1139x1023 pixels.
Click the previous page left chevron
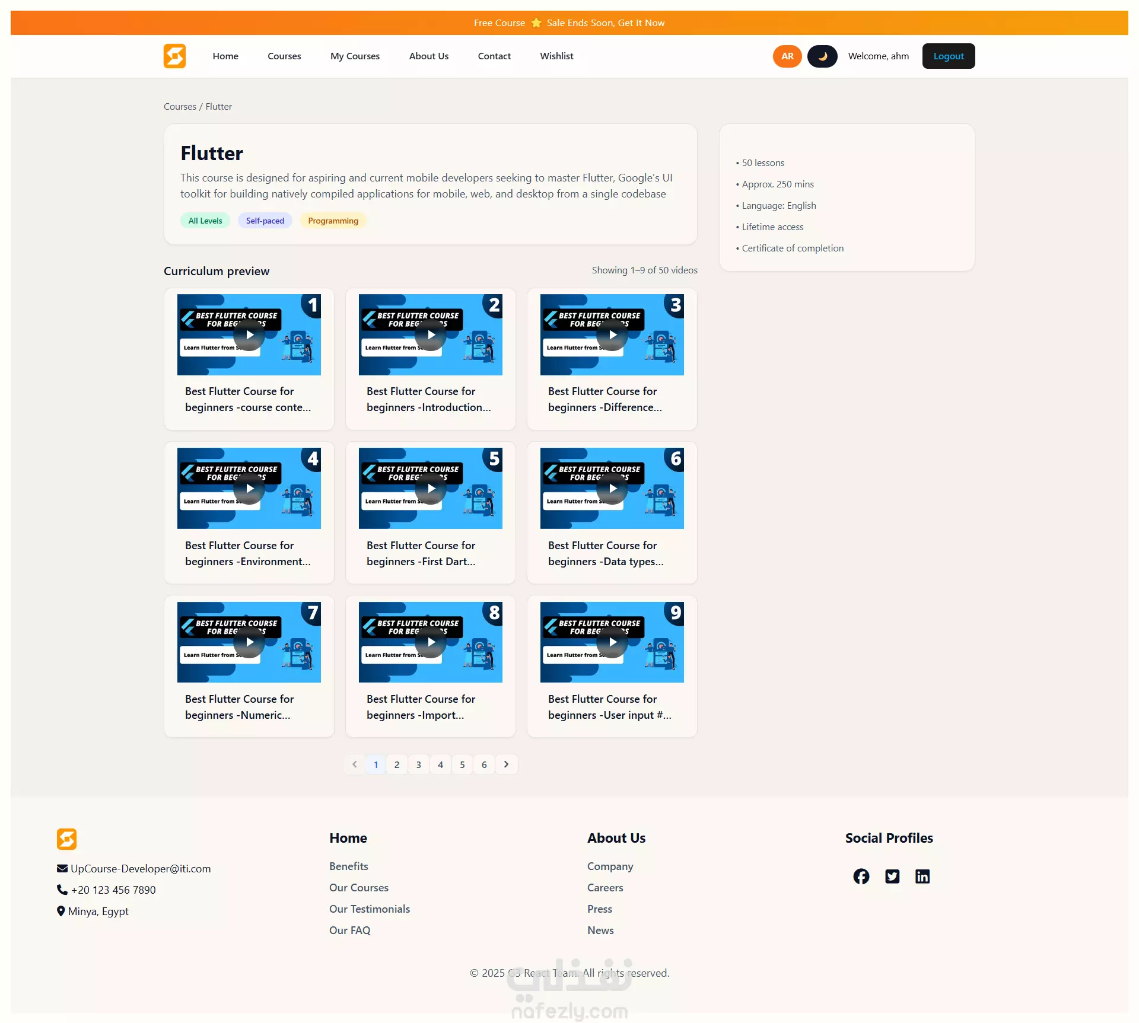tap(354, 764)
